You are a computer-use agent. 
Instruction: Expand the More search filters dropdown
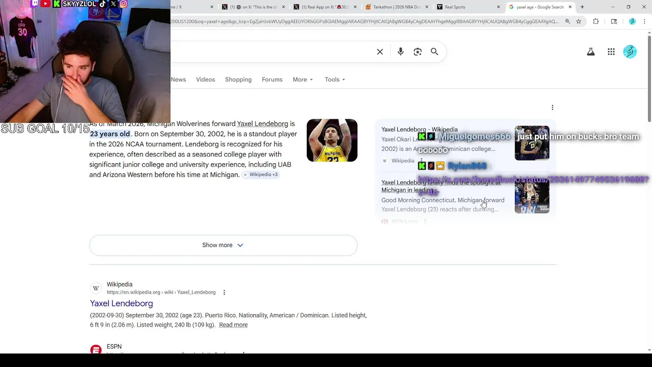303,80
